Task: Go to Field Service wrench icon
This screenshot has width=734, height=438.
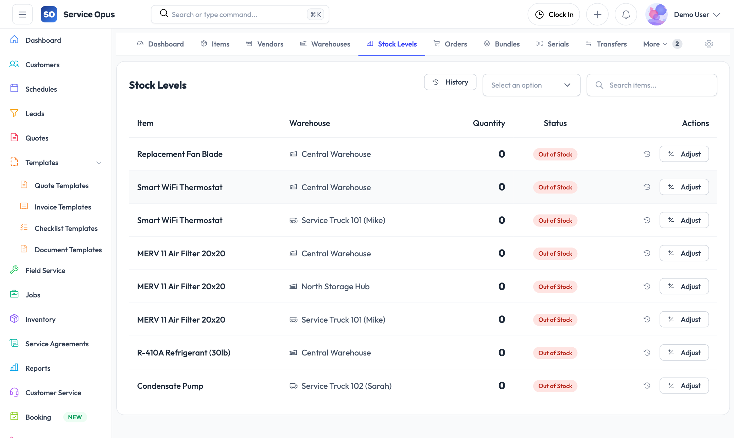Action: 14,270
